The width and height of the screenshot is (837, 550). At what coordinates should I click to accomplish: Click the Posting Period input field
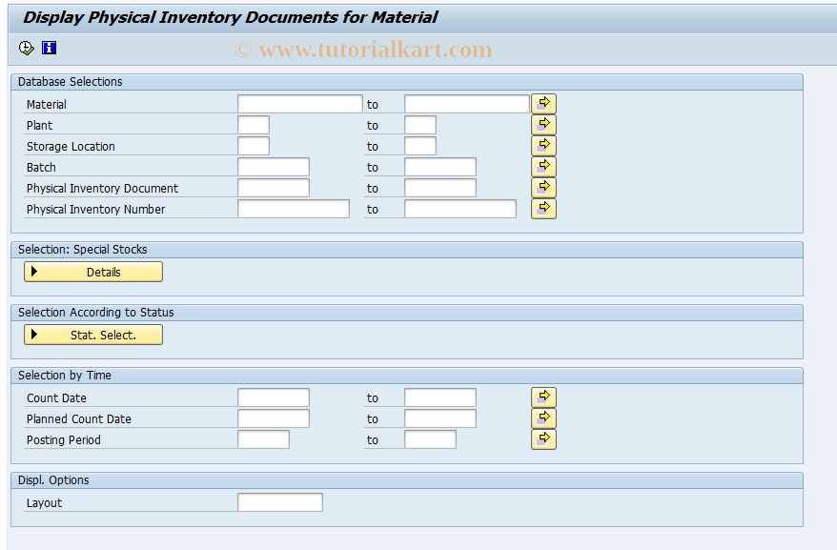pos(264,438)
